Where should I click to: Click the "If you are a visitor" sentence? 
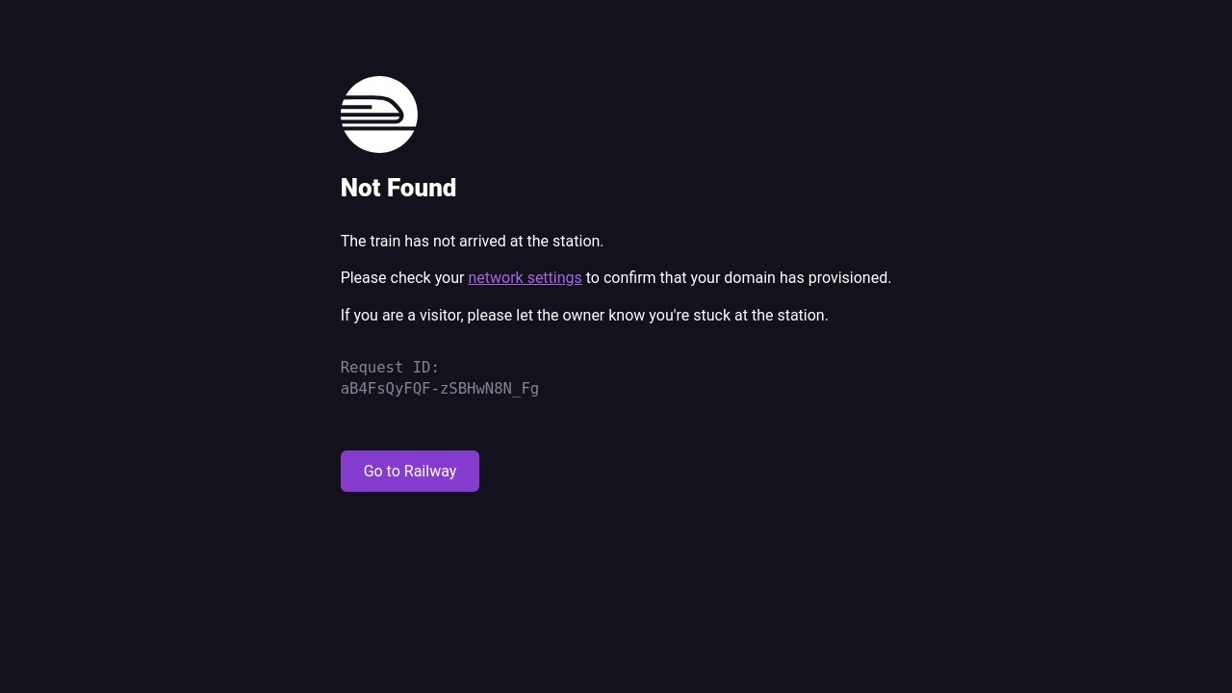click(584, 316)
